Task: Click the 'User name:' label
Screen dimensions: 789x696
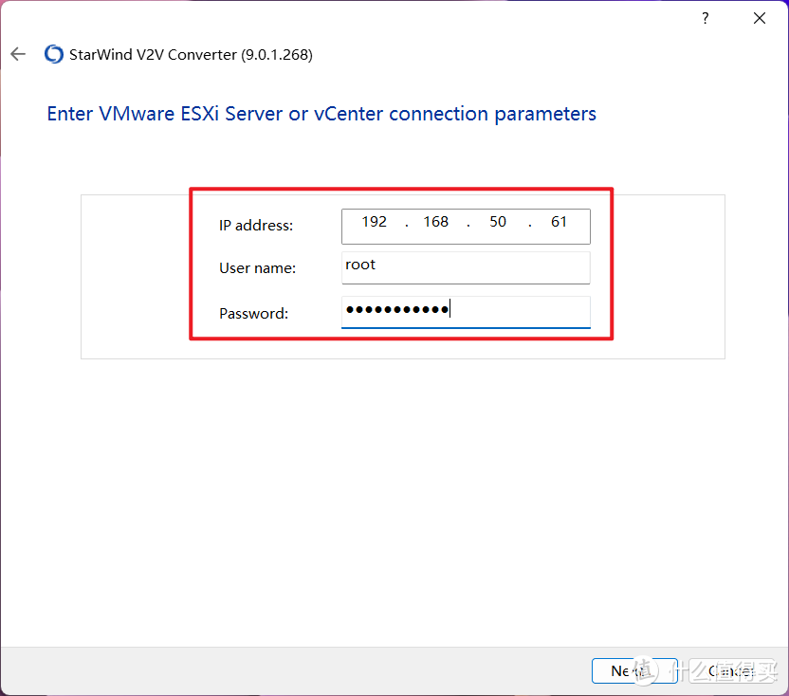Action: coord(258,268)
